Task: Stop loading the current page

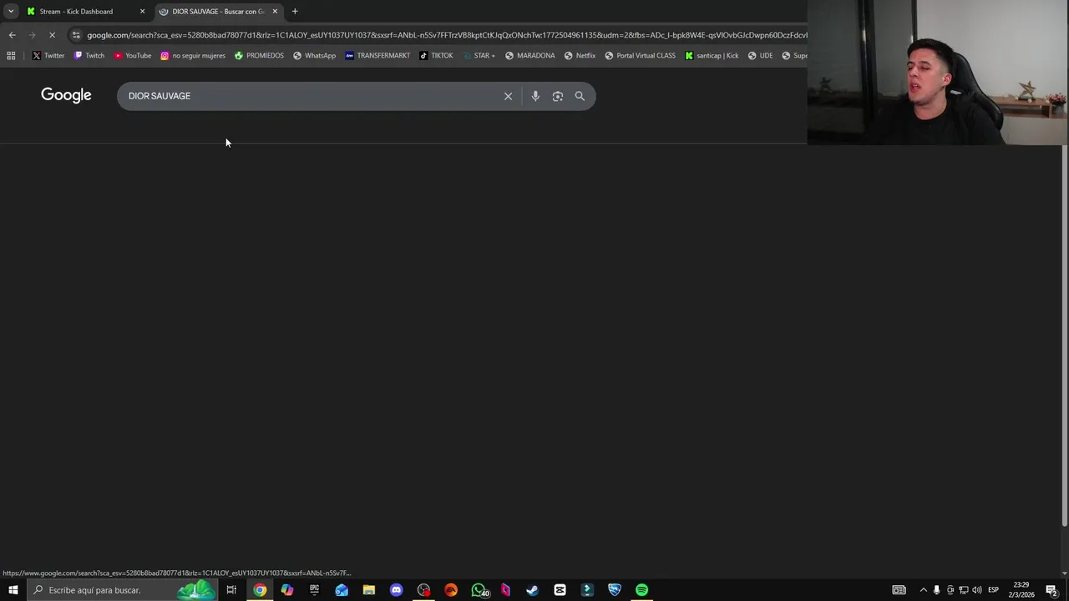Action: 52,35
